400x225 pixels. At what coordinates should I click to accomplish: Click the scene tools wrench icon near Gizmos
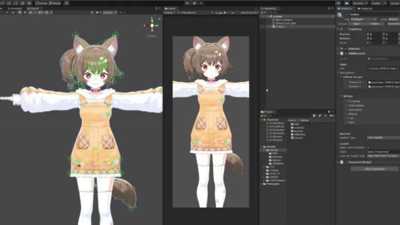point(92,12)
